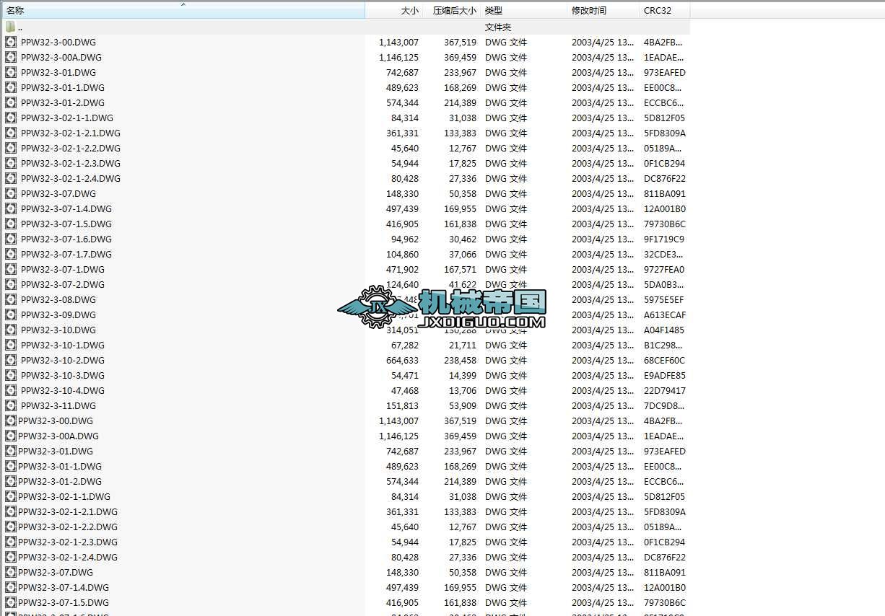
Task: Click the DWG icon beside PPW32-3-07.DWG
Action: 10,193
